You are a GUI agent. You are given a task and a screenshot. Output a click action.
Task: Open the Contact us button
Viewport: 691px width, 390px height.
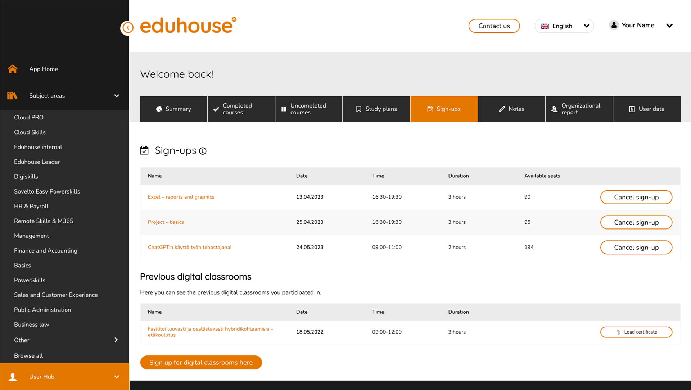click(494, 26)
